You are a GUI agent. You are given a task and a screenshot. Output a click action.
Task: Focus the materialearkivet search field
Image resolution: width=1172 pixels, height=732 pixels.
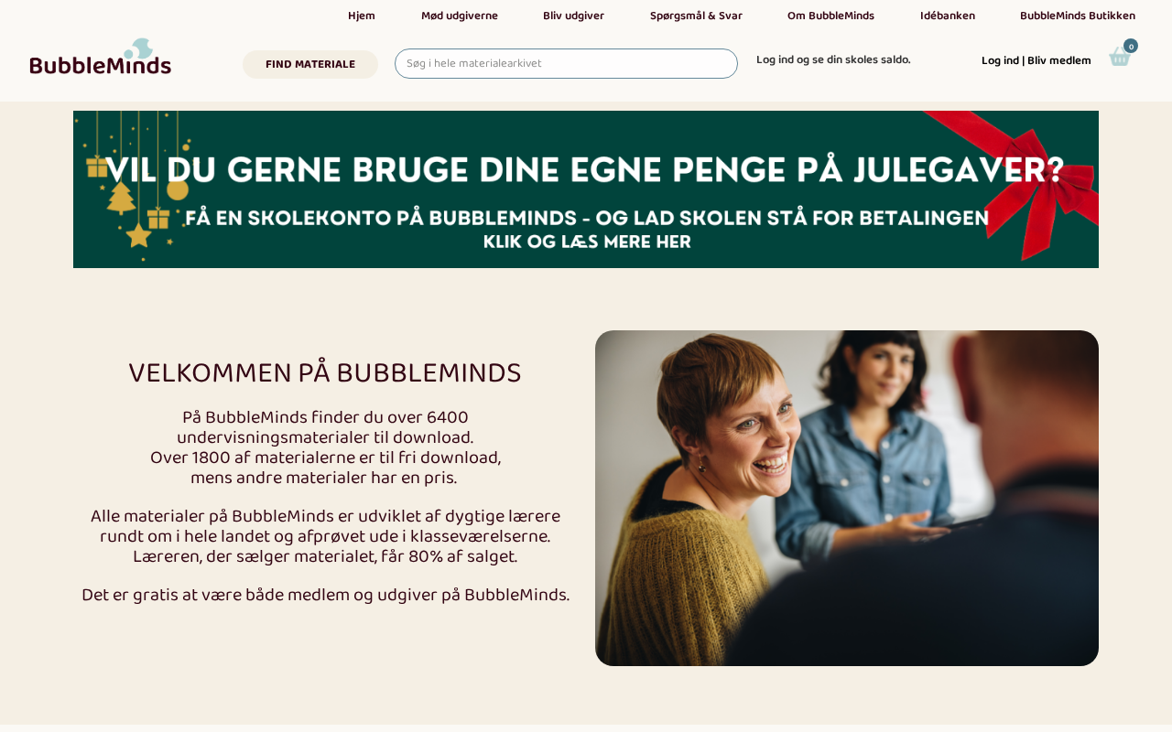point(566,63)
